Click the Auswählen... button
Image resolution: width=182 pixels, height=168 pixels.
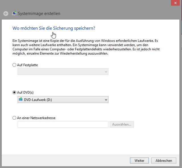point(122,124)
